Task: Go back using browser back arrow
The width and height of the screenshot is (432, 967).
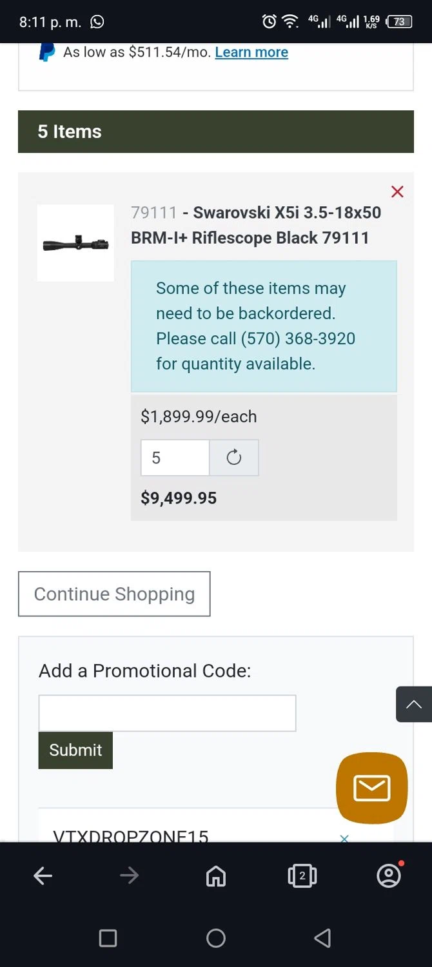Action: click(43, 875)
